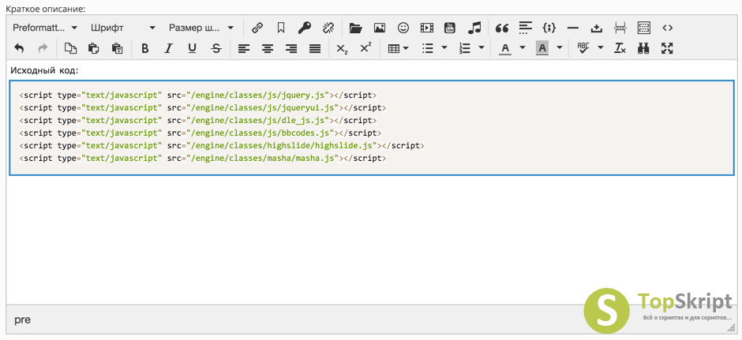Screen dimensions: 742x340
Task: Click inside the code block at jquery.js line
Action: (198, 95)
